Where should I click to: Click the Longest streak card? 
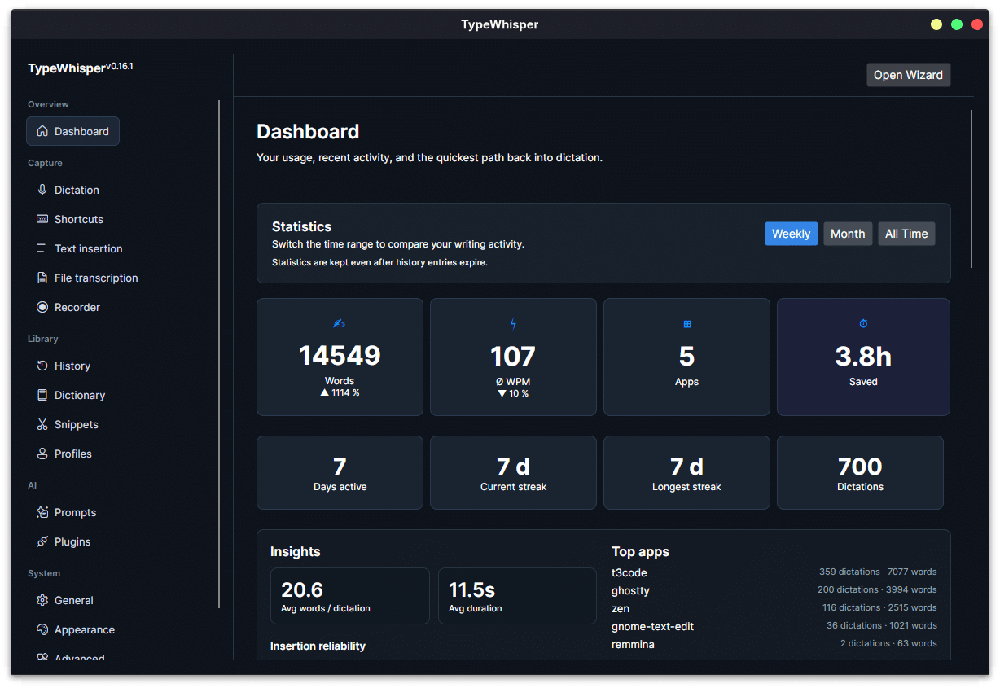(686, 472)
